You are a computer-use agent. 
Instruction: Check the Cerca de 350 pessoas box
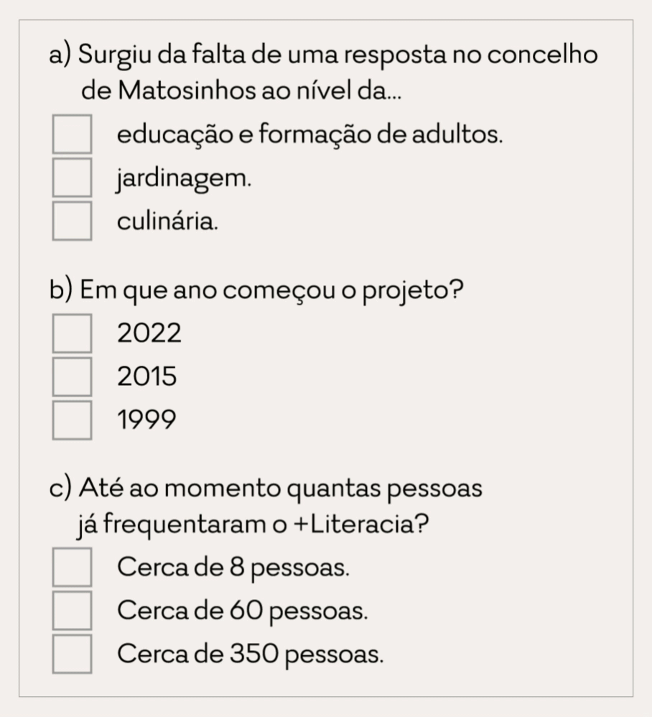coord(72,654)
